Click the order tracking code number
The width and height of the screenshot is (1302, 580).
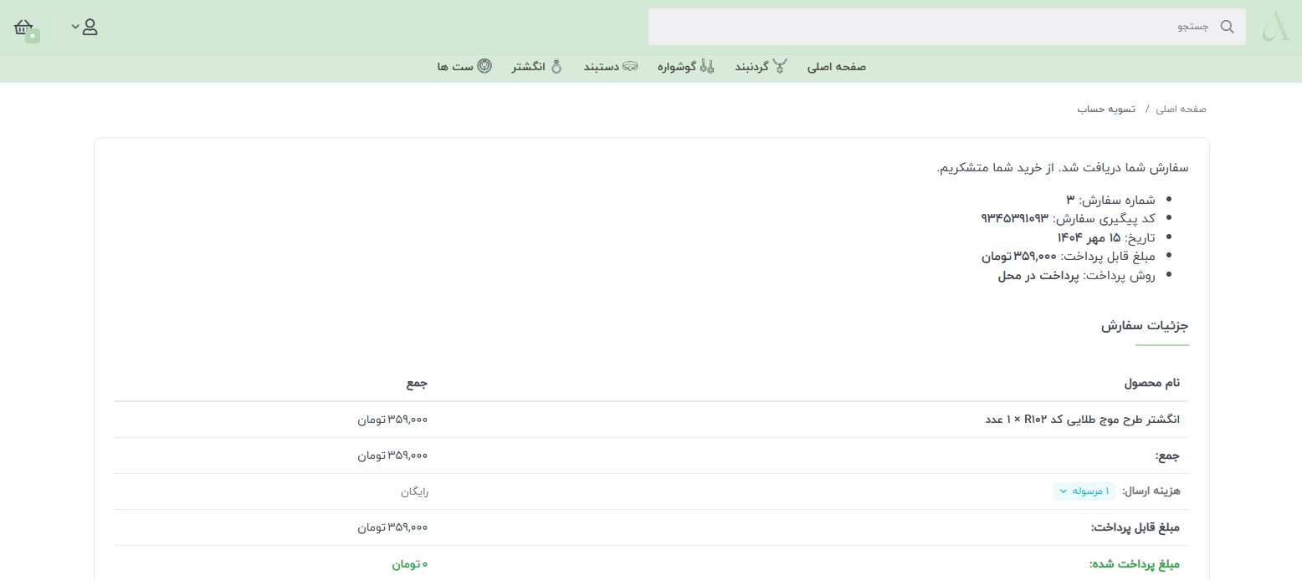[1014, 218]
